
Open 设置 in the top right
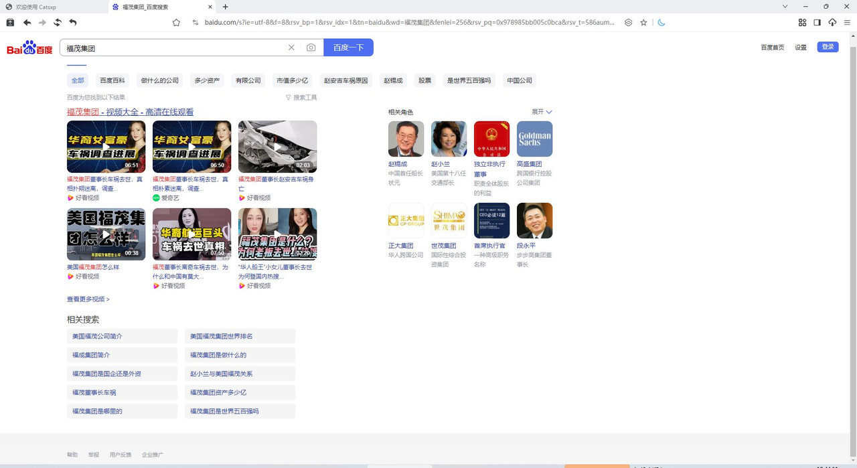click(801, 48)
